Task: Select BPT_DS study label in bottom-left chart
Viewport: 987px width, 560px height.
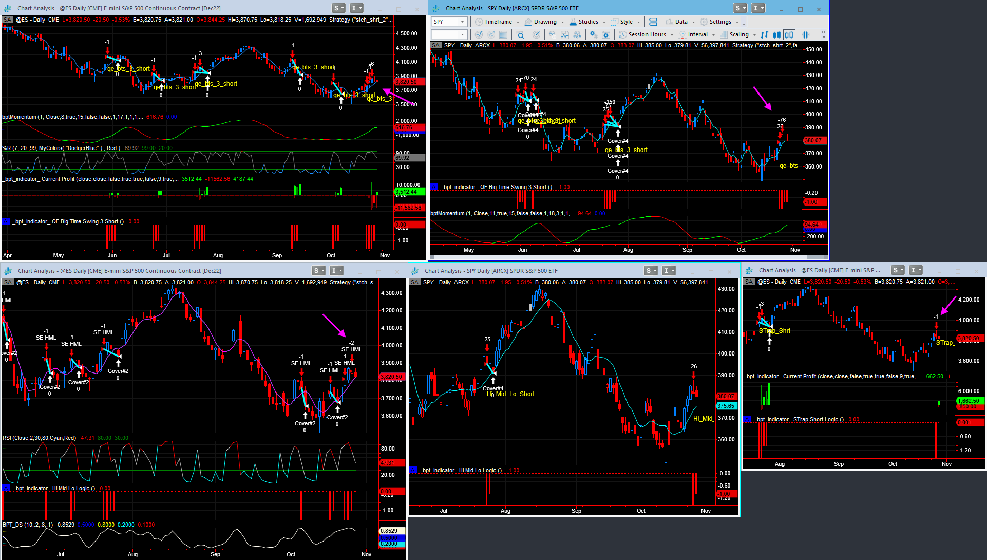Action: (28, 525)
